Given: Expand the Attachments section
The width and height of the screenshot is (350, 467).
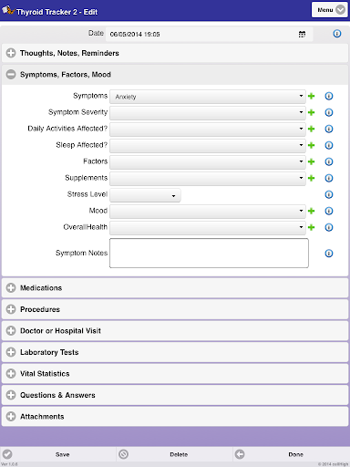Looking at the screenshot, I should pyautogui.click(x=175, y=417).
